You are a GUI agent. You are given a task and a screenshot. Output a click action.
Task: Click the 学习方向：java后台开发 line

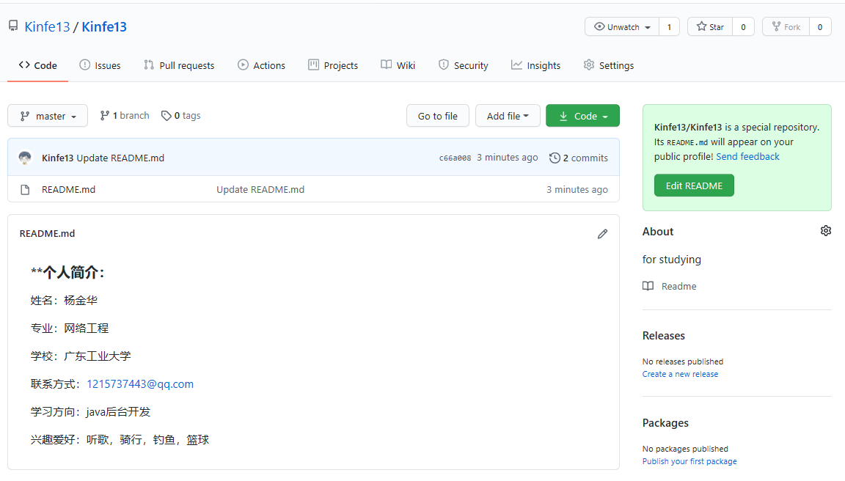pos(90,412)
